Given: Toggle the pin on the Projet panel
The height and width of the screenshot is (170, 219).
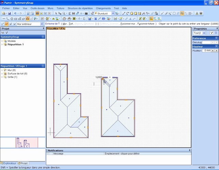Looking at the screenshot, I should tap(43, 28).
